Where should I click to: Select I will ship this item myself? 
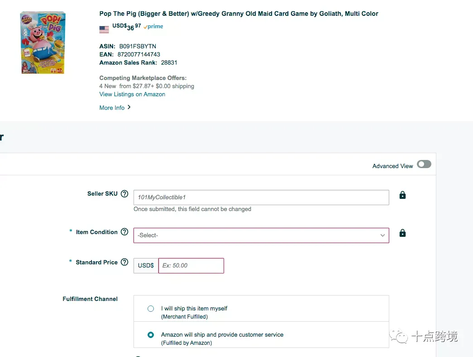click(x=151, y=309)
